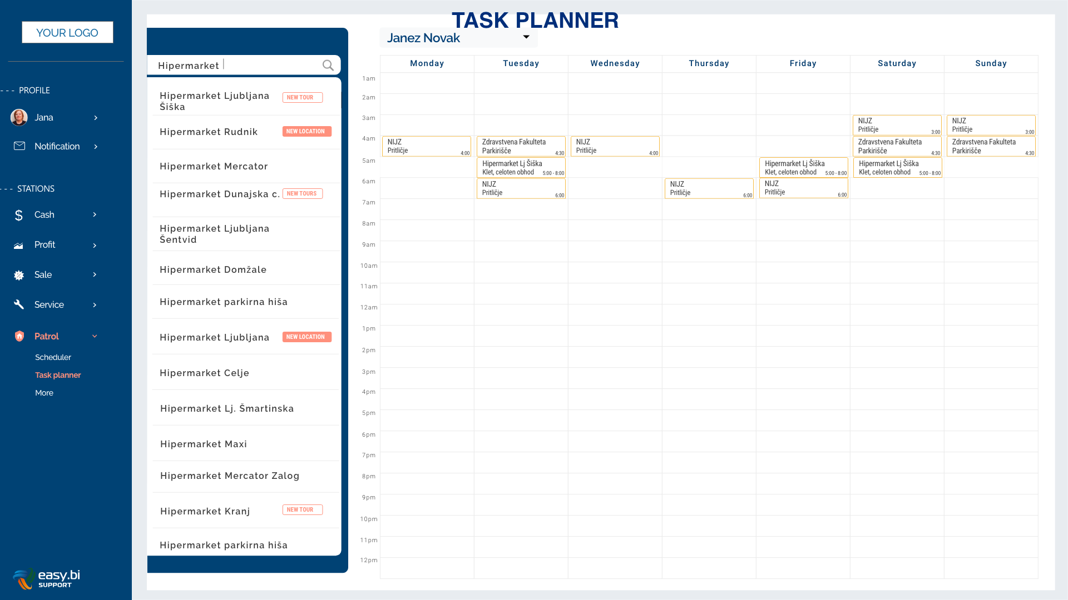Toggle Sale submenu visibility

95,275
